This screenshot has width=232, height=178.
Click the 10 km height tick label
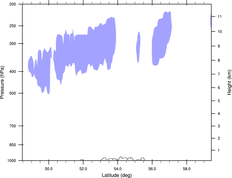coord(220,31)
